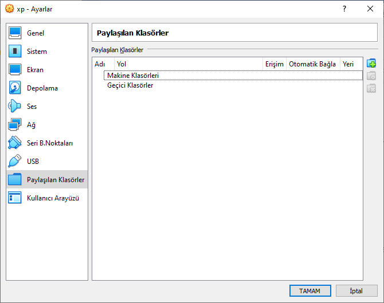This screenshot has height=303, width=384.
Task: Select the Ekran monitor icon
Action: [15, 69]
